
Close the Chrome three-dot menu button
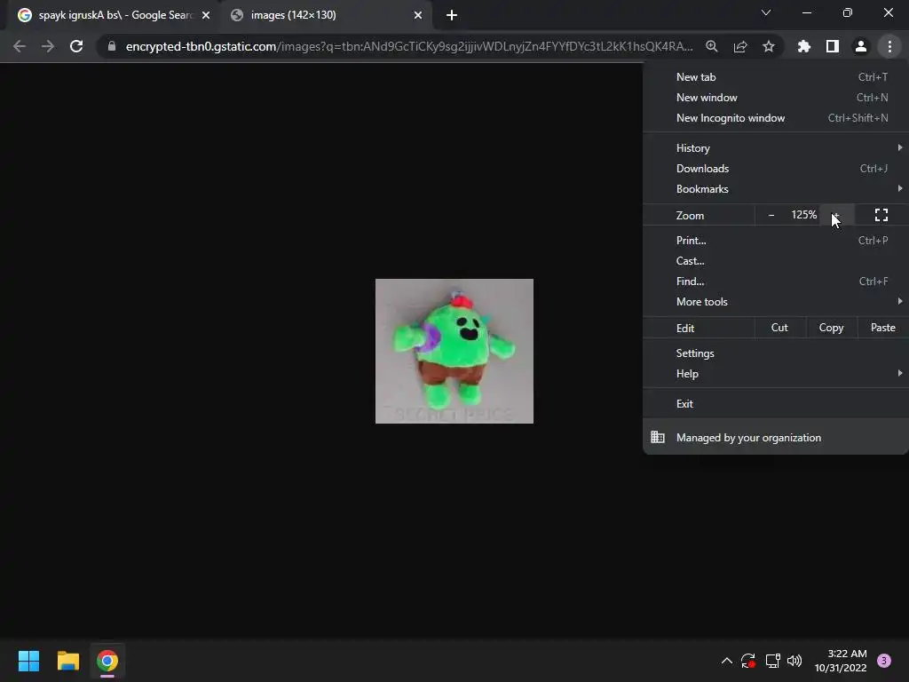click(889, 46)
